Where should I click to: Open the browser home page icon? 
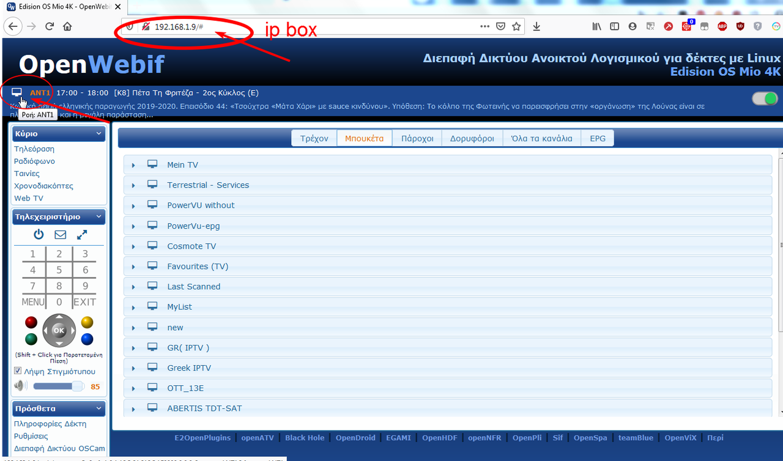coord(67,26)
